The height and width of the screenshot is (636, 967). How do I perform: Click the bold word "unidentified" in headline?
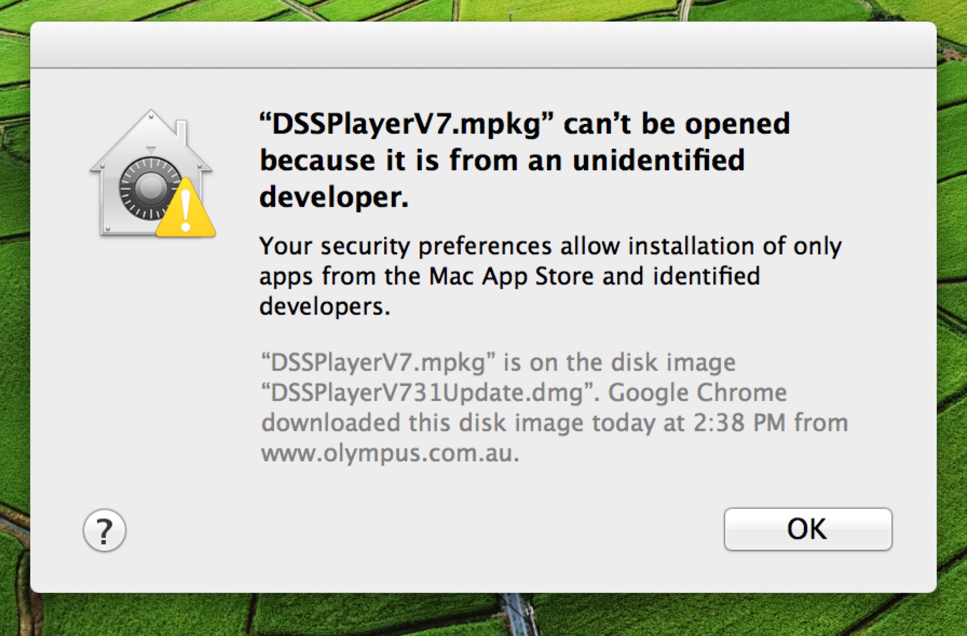pos(659,160)
